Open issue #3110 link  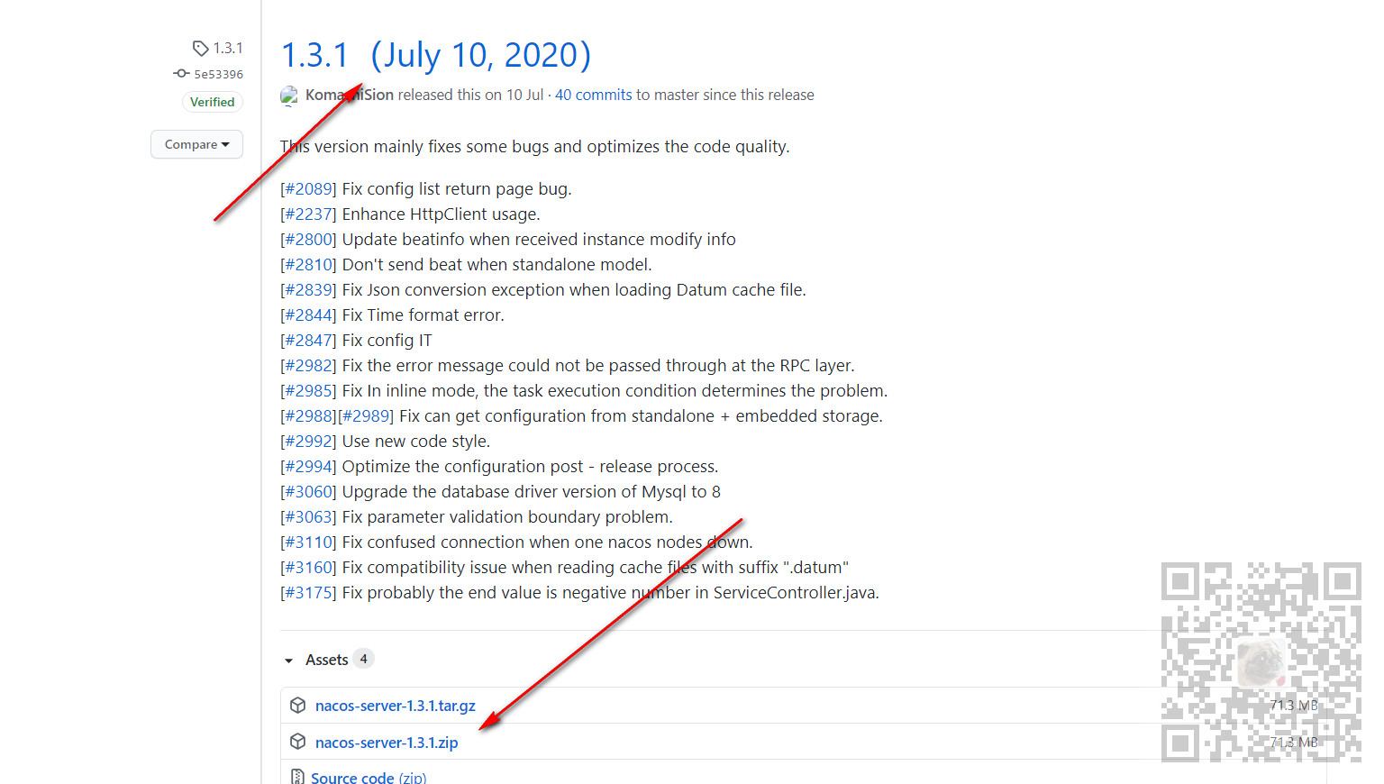[x=308, y=542]
